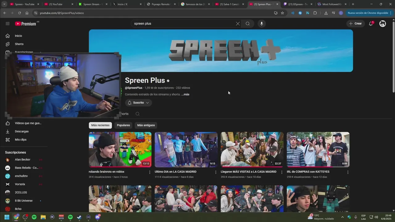
Task: Reload the page
Action: [x=19, y=13]
